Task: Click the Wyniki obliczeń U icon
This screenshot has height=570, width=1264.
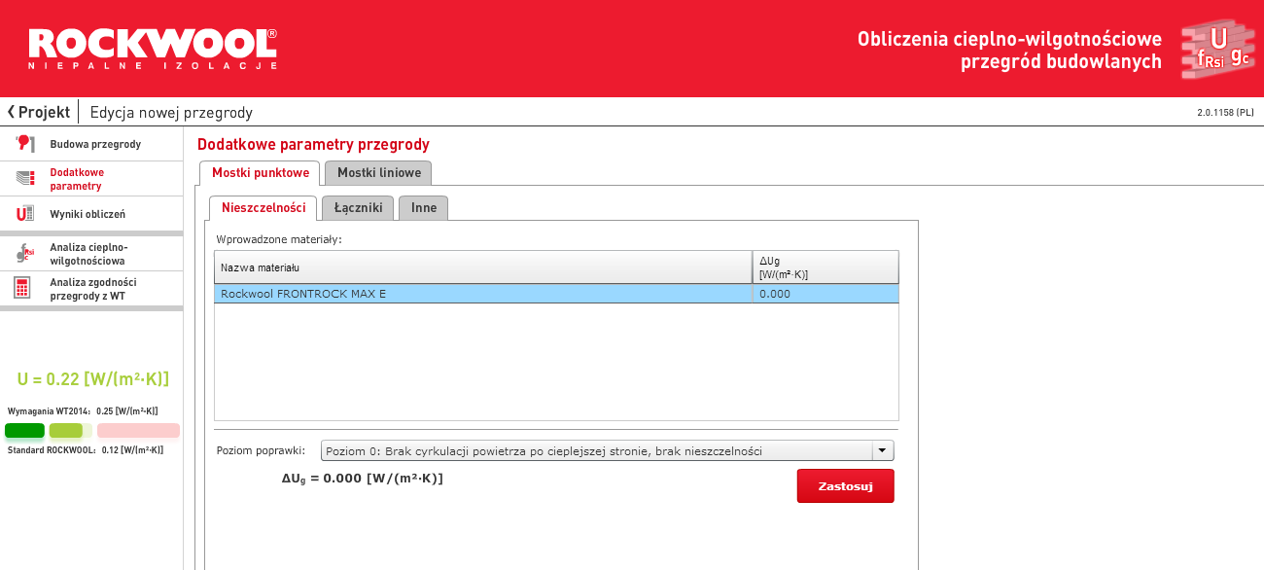Action: tap(25, 214)
